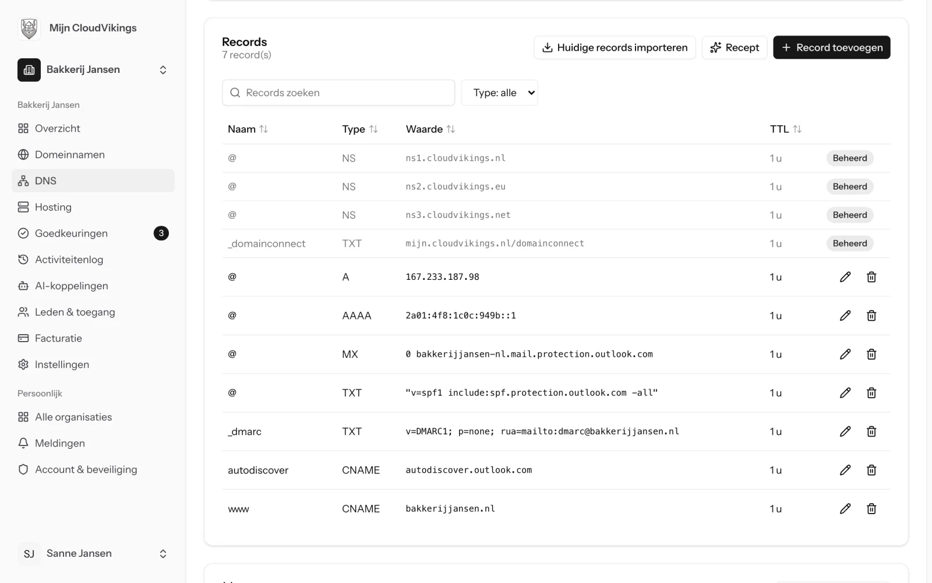Sort records by TTL column

click(786, 129)
